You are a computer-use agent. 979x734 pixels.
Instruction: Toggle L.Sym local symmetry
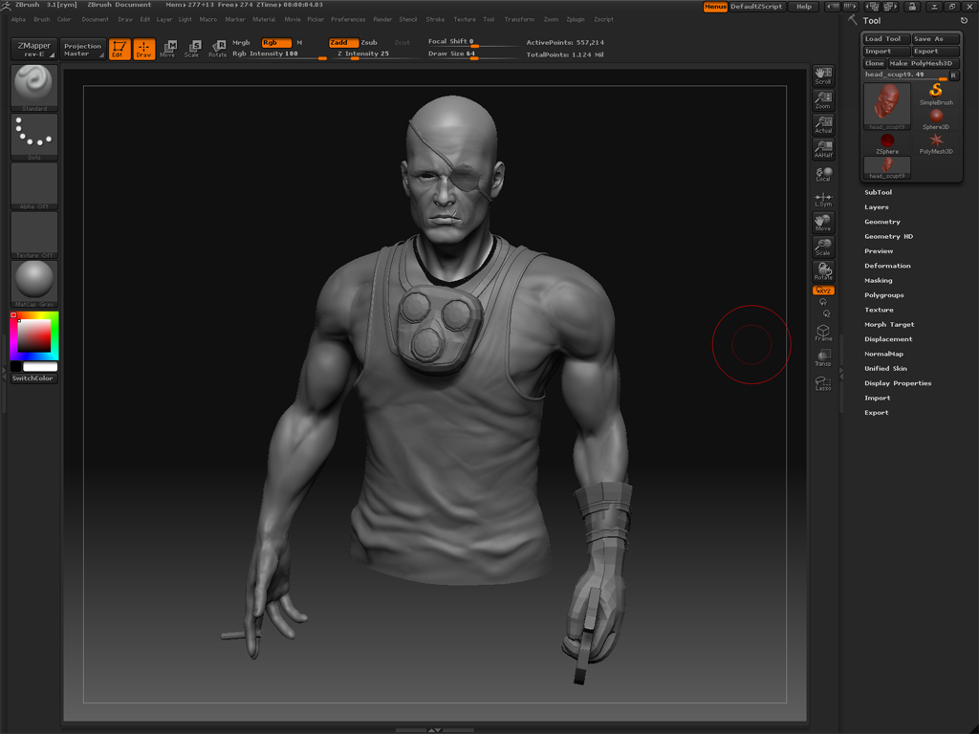823,199
